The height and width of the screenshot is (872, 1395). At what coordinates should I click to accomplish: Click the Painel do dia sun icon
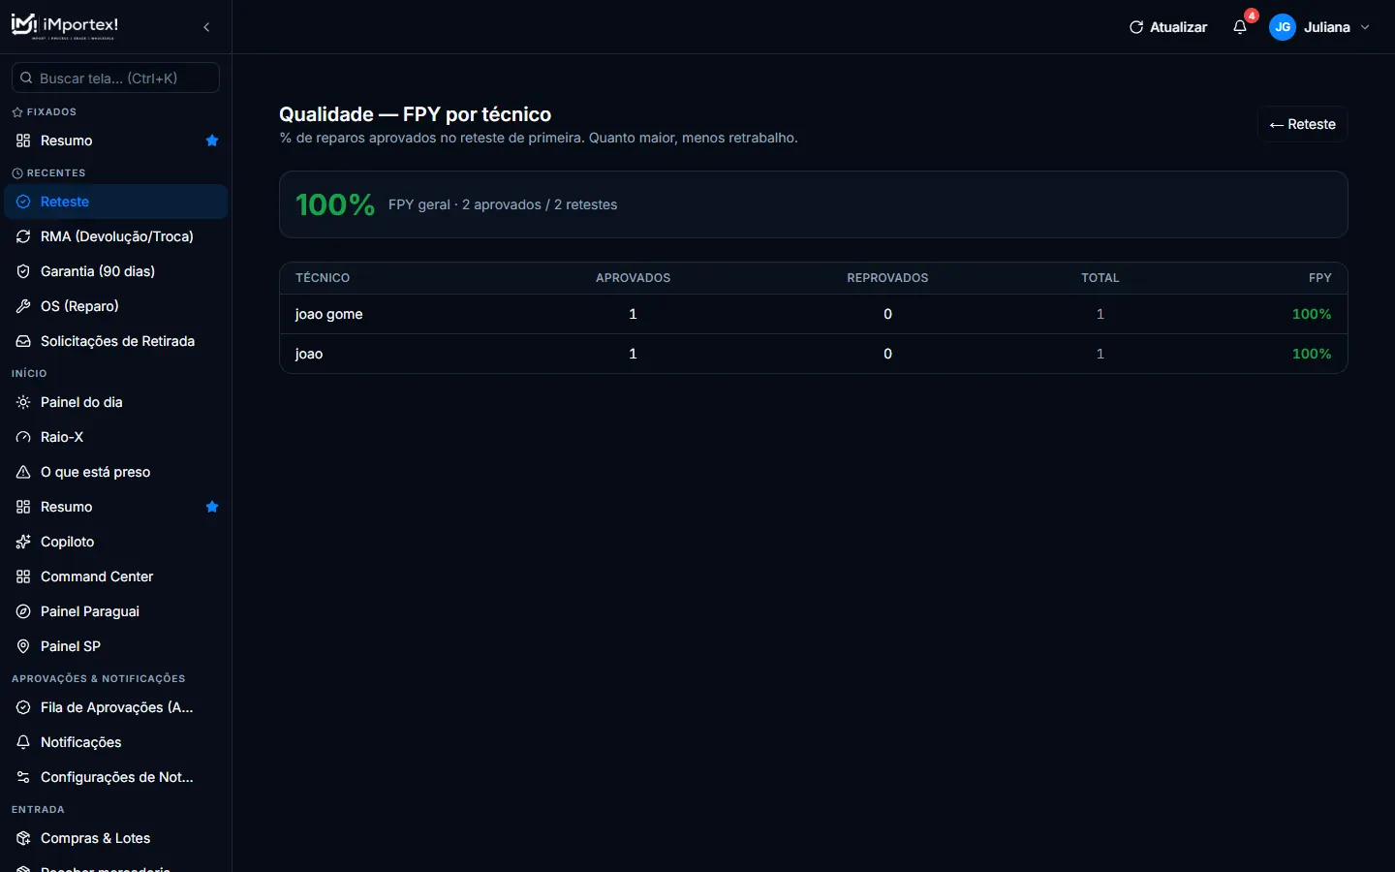(23, 402)
